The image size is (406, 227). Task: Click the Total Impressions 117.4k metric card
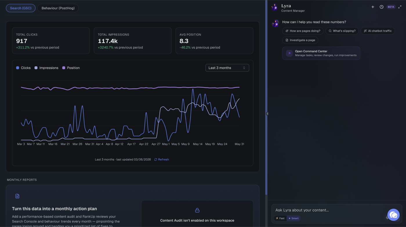tap(133, 40)
